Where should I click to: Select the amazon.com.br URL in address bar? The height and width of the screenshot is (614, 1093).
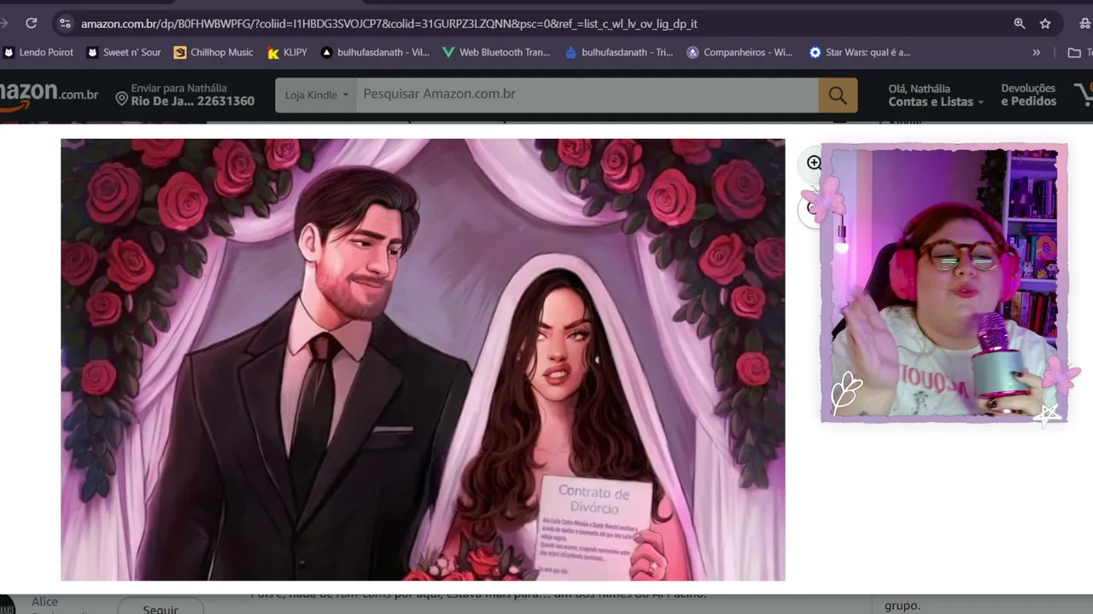[x=389, y=24]
